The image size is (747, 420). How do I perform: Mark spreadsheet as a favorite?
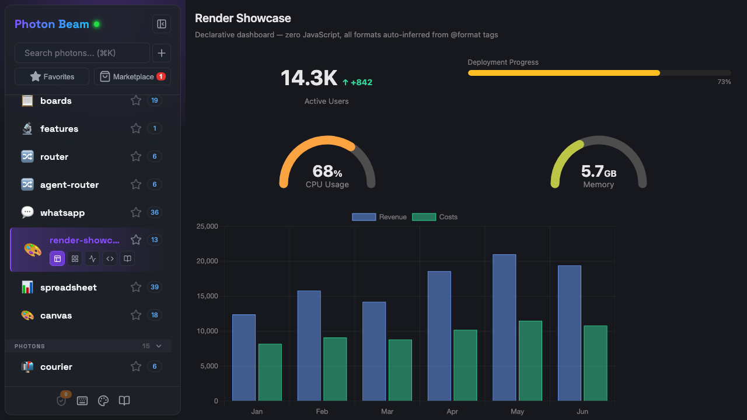tap(136, 288)
